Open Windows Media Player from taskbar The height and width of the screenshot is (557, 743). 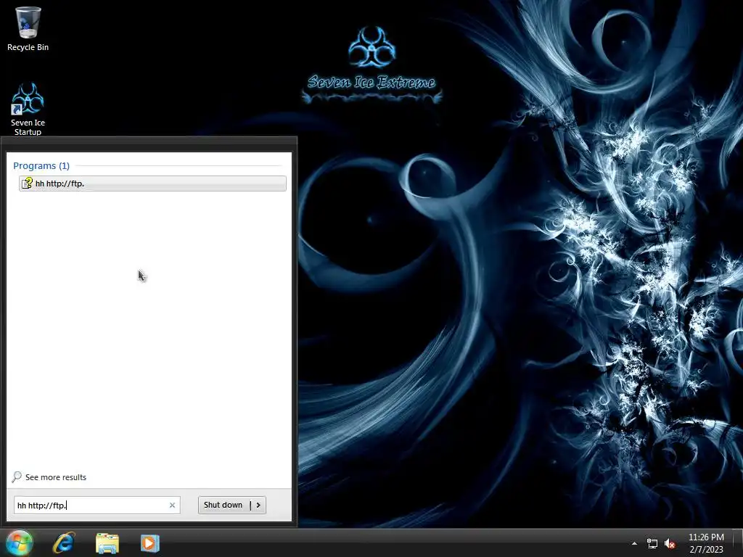point(149,542)
